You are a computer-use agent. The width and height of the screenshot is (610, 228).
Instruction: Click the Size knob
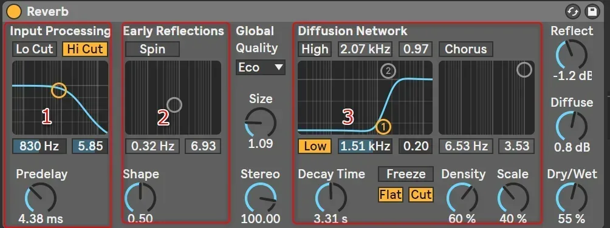(260, 123)
